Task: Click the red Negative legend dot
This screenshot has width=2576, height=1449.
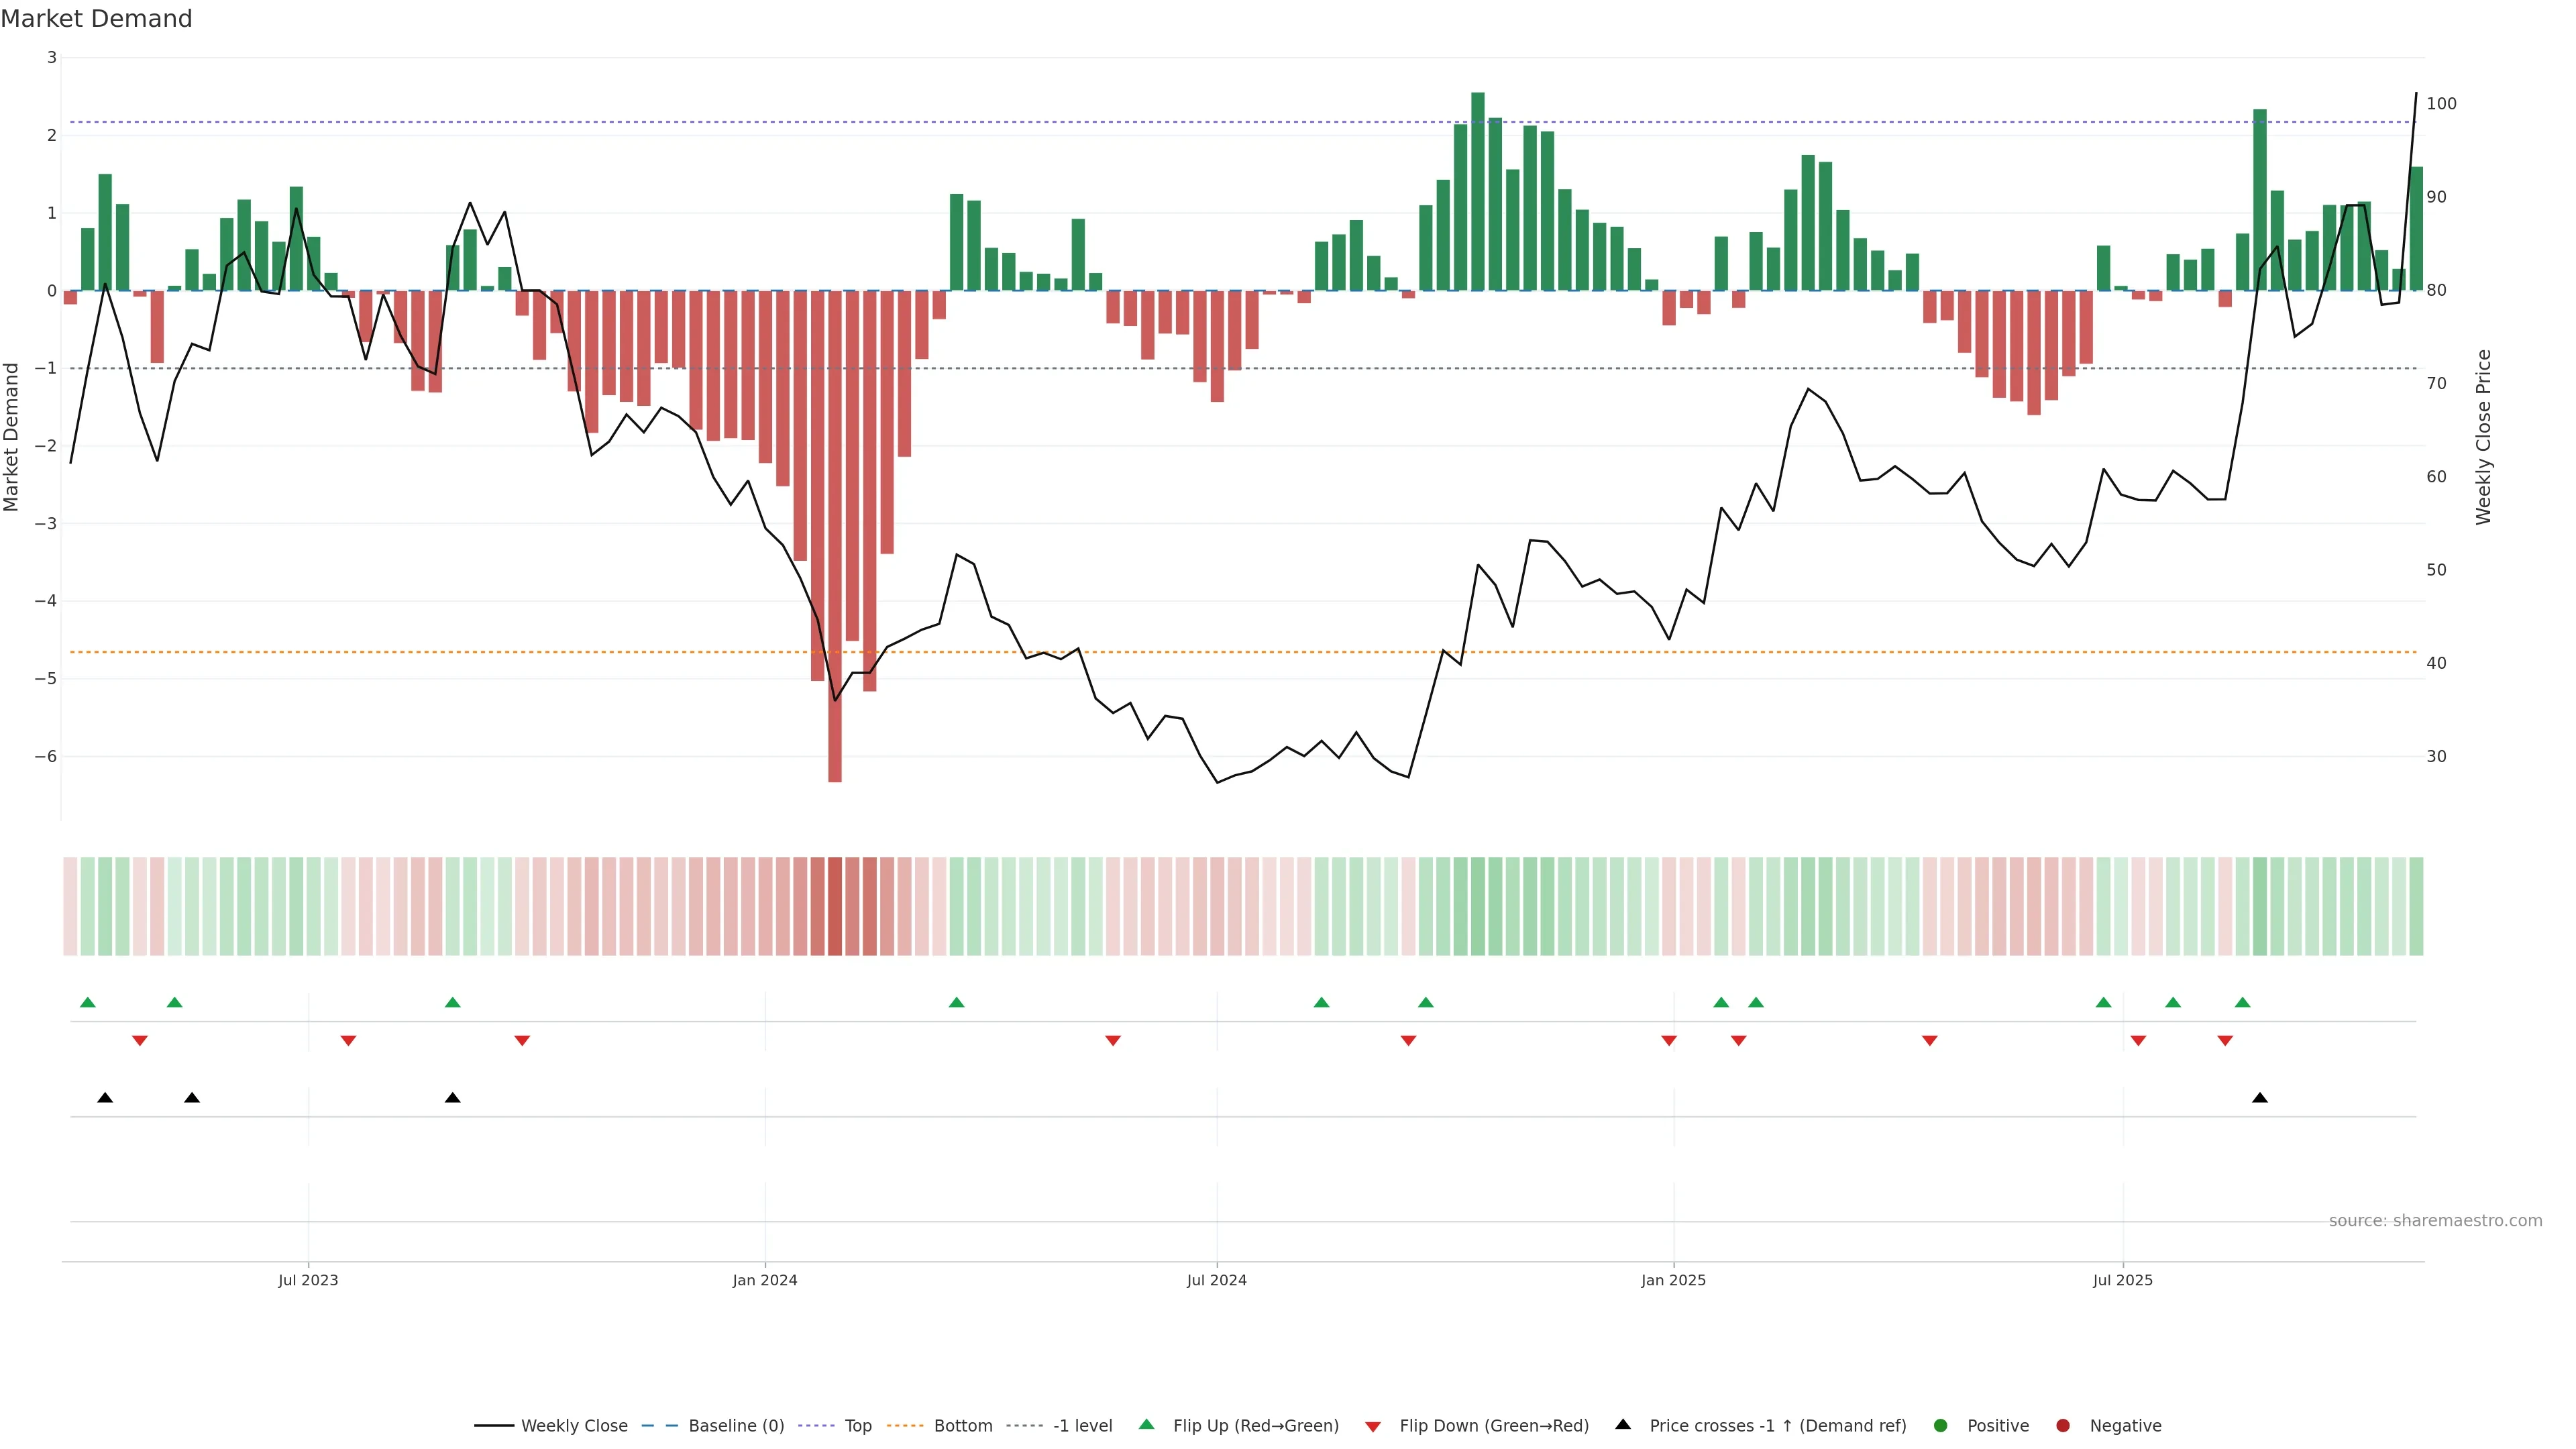Action: (2063, 1425)
